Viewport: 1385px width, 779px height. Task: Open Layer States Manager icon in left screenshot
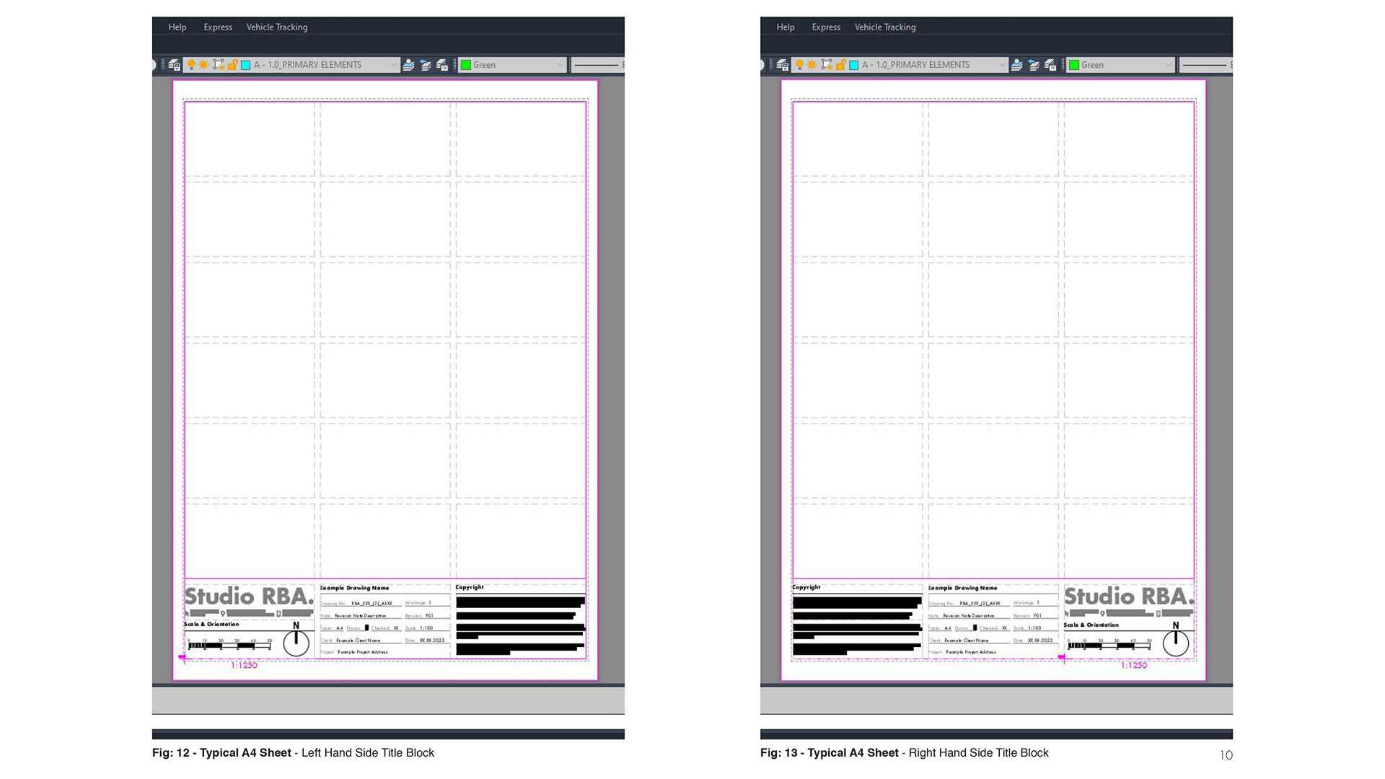(x=442, y=65)
